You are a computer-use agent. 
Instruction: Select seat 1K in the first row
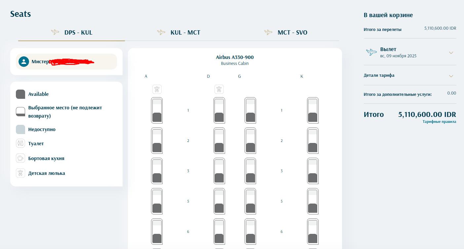pos(313,110)
